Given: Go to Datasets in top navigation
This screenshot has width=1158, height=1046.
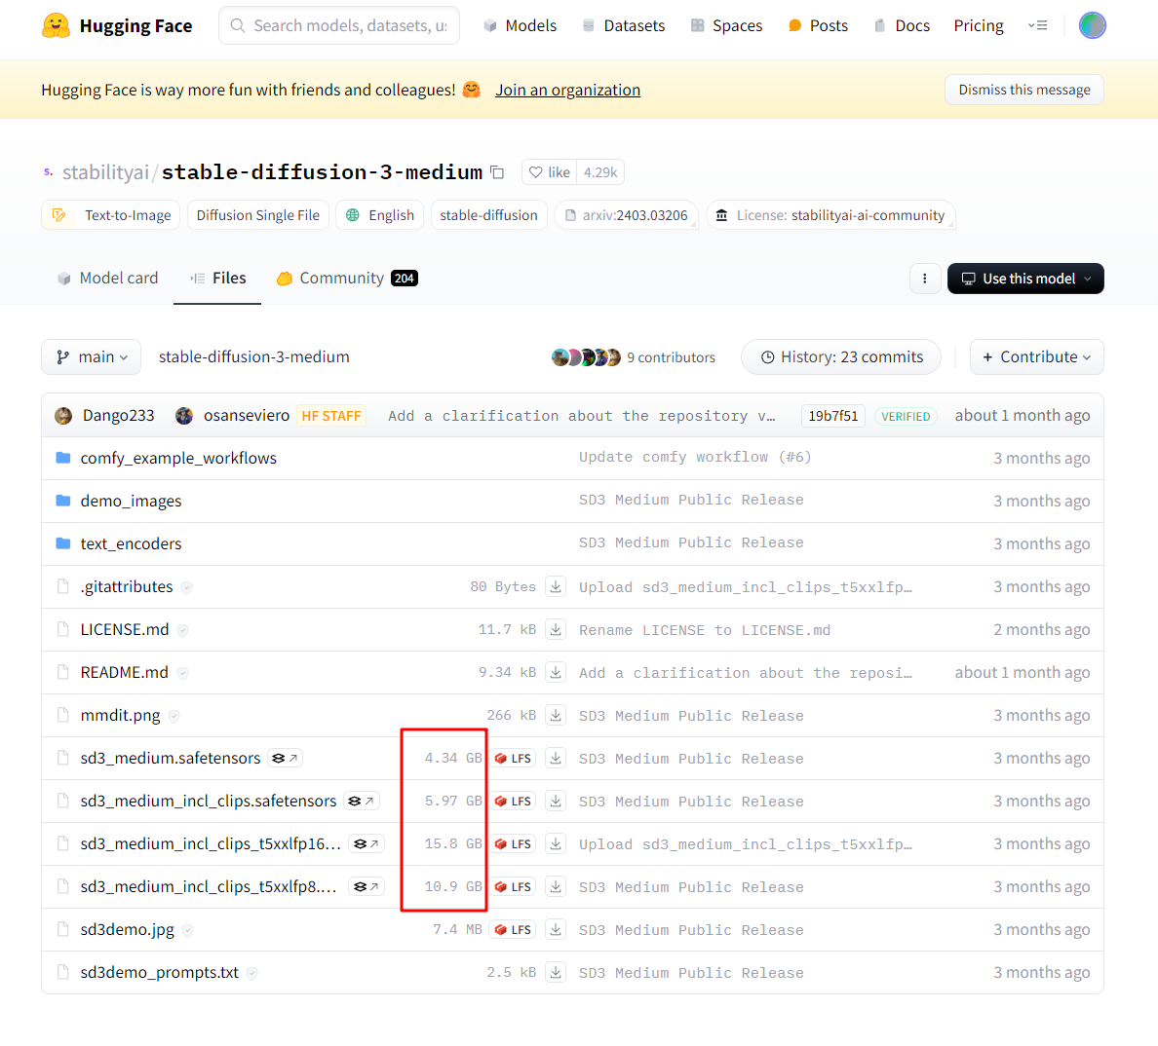Looking at the screenshot, I should pos(623,26).
